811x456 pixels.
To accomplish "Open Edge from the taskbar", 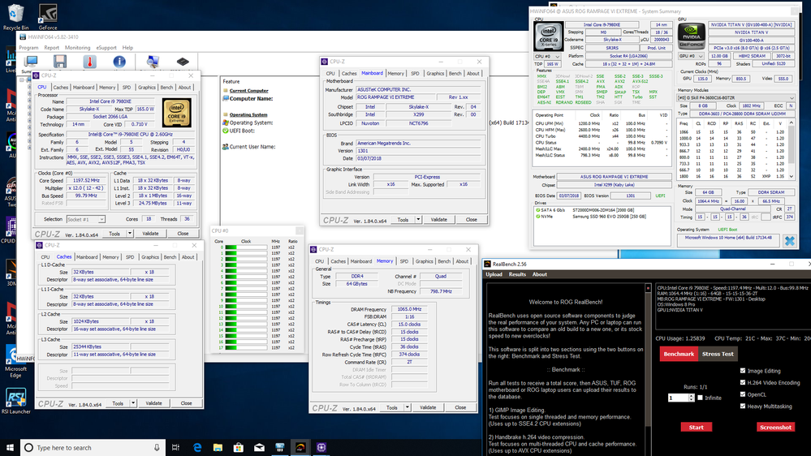I will tap(197, 448).
